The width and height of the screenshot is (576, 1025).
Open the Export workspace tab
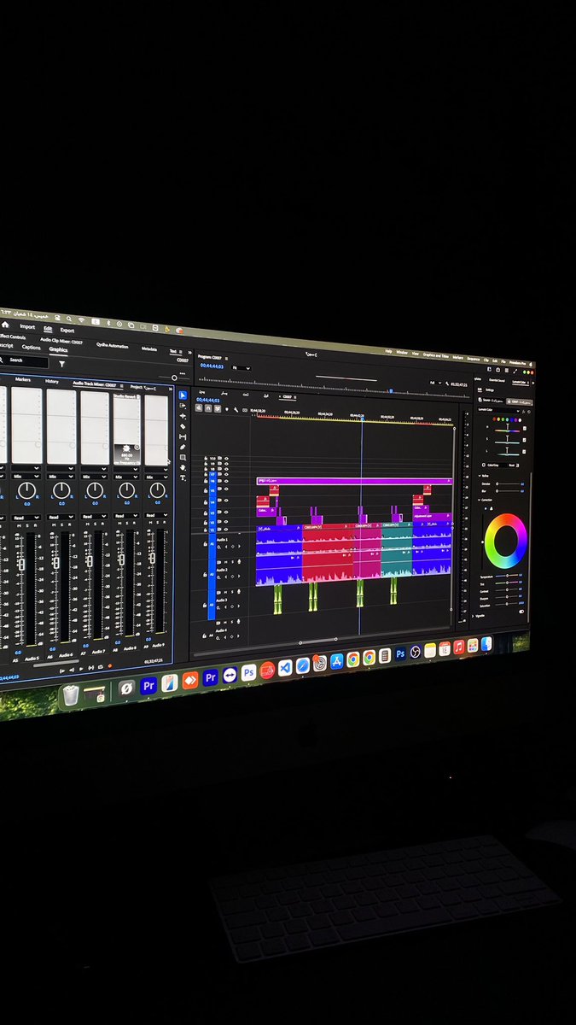tap(67, 331)
